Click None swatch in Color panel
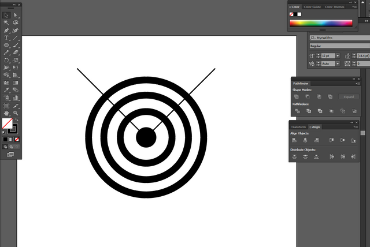The width and height of the screenshot is (370, 247). pos(291,14)
